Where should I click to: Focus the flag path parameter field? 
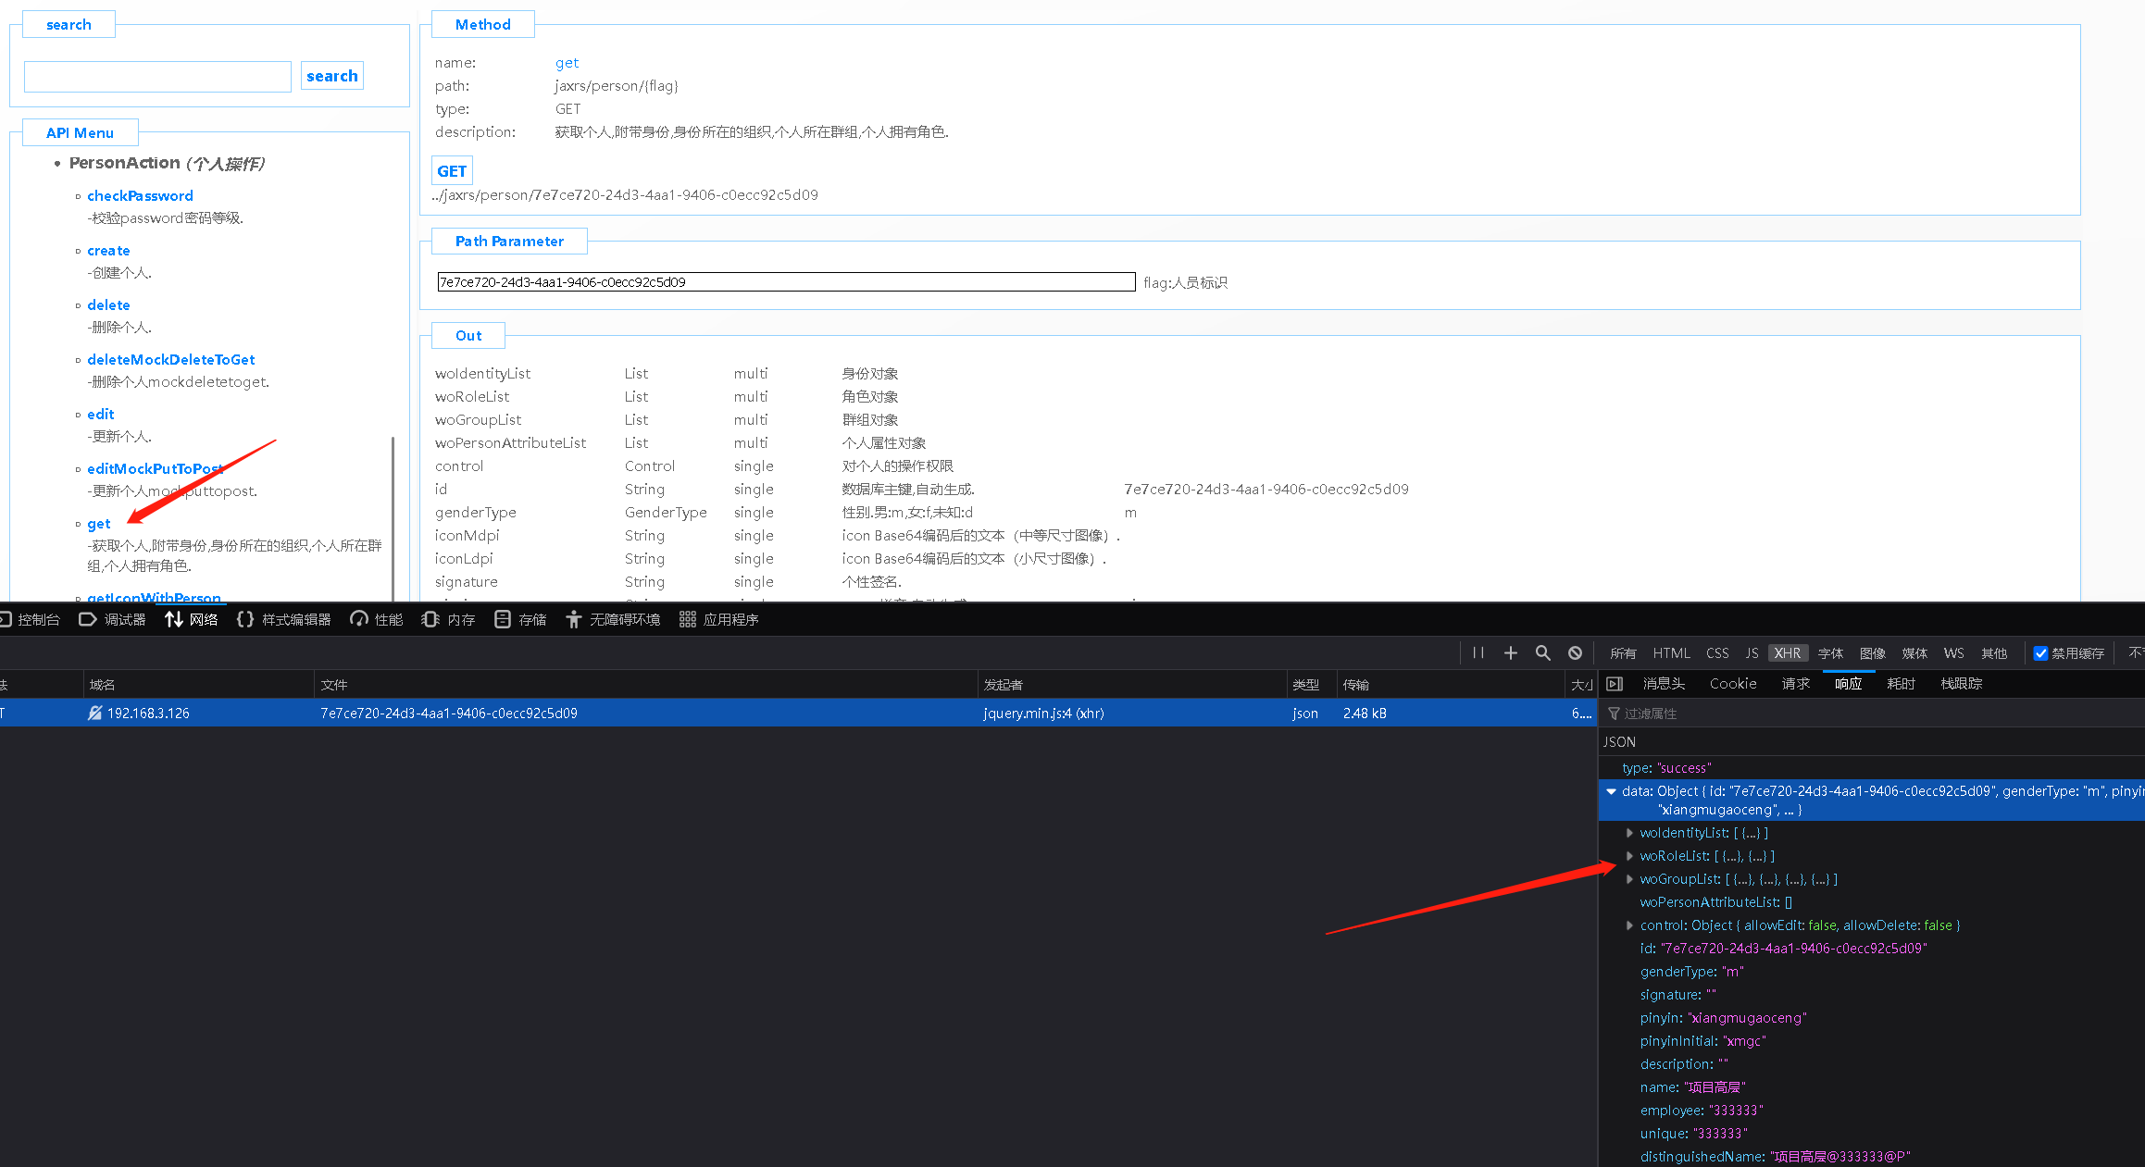coord(785,282)
